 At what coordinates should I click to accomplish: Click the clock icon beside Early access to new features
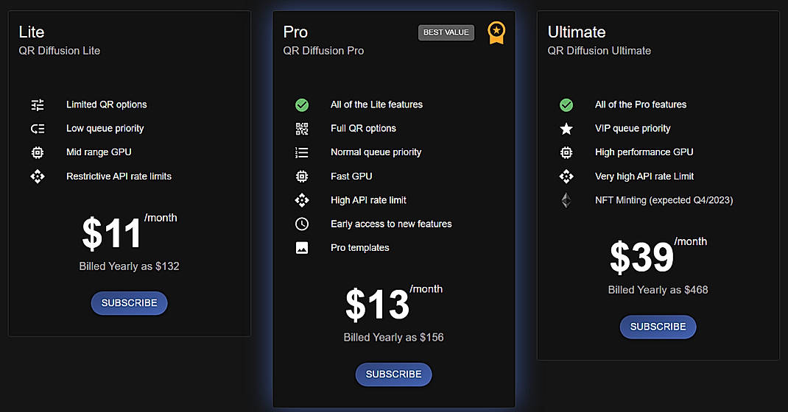[302, 224]
